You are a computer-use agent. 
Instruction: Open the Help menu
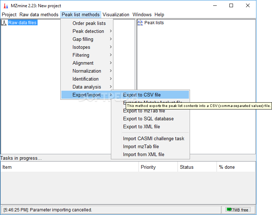pyautogui.click(x=159, y=14)
